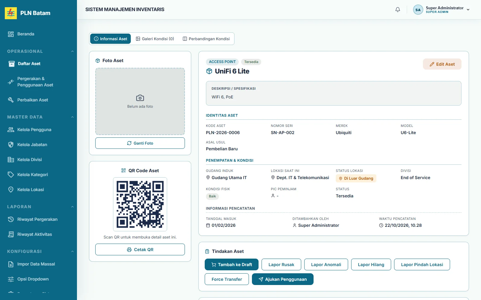The height and width of the screenshot is (300, 481).
Task: Click the QR code image
Action: click(x=140, y=204)
